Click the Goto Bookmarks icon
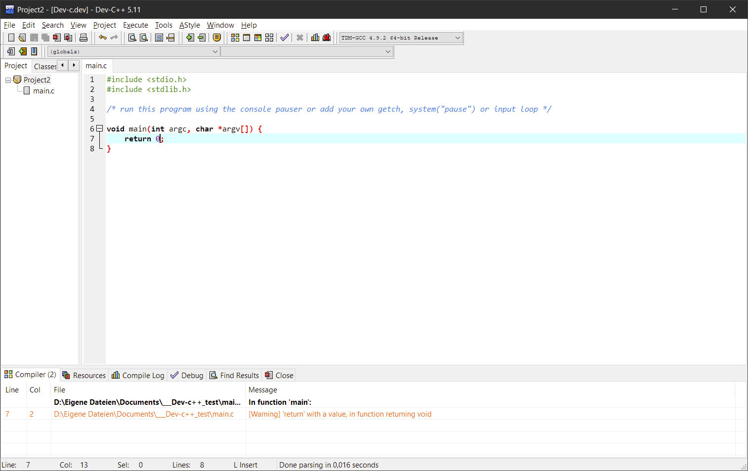Image resolution: width=748 pixels, height=471 pixels. tap(34, 51)
